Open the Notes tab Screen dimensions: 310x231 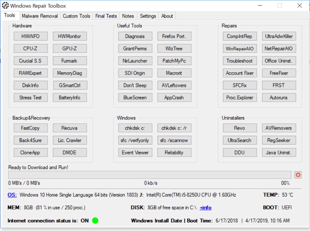(128, 16)
